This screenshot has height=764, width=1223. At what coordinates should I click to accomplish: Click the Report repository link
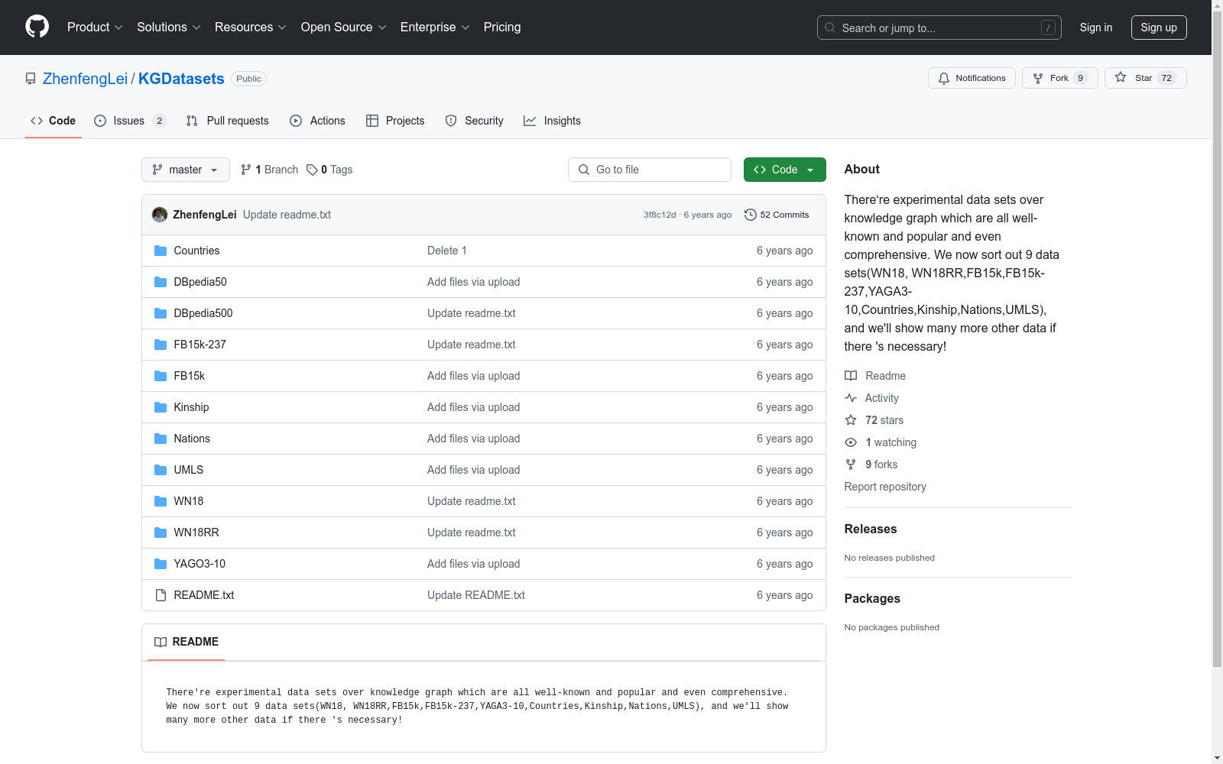tap(885, 487)
